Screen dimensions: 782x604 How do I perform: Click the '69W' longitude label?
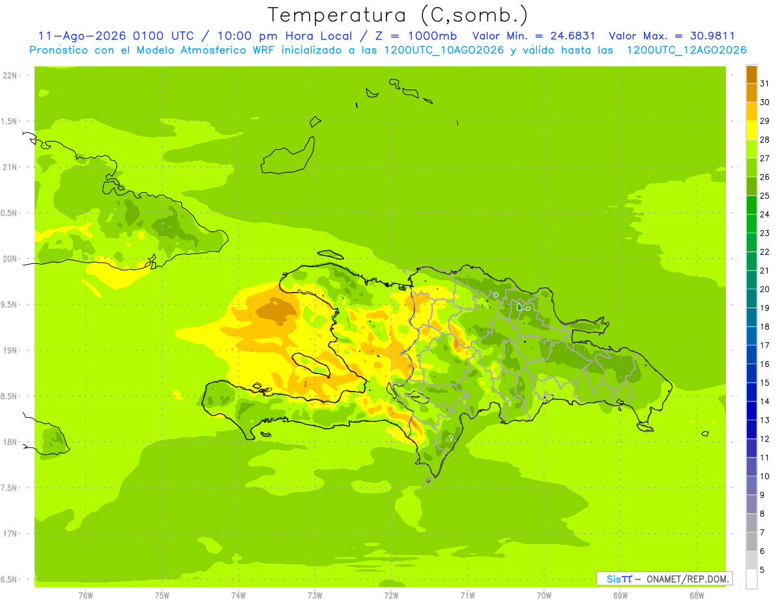(x=620, y=596)
